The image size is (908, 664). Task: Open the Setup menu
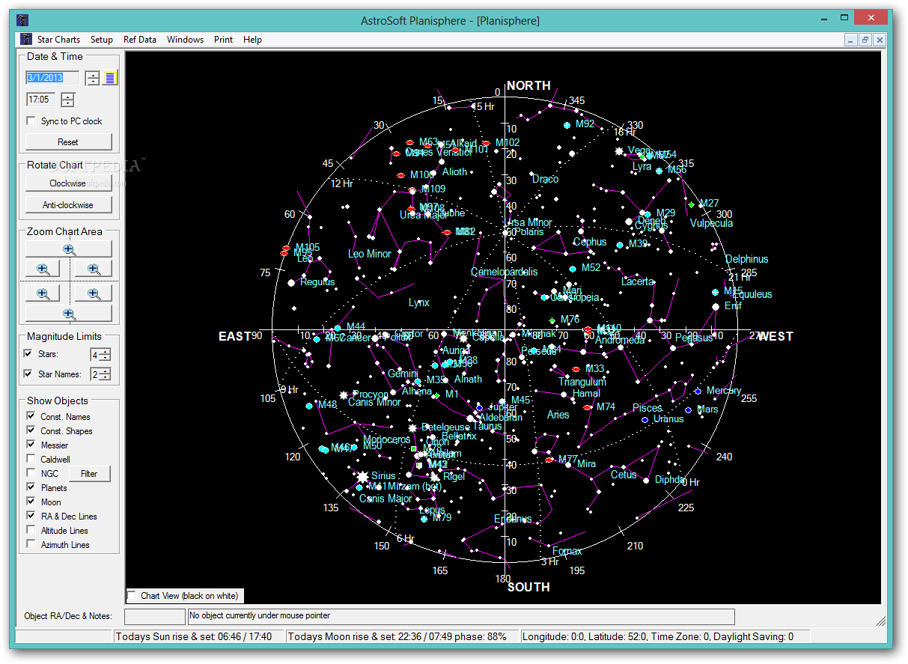(102, 40)
